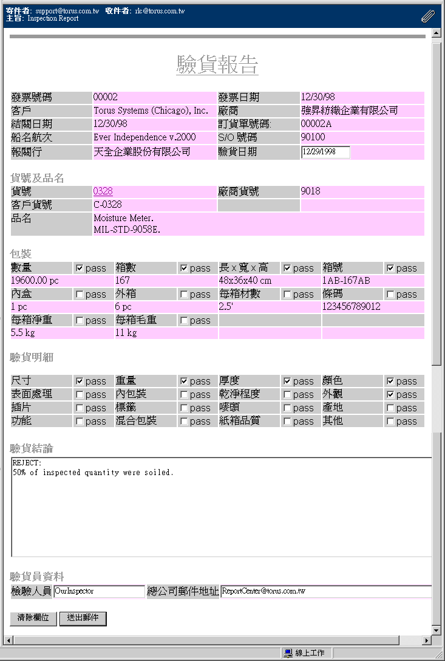Check the 內盒 pass checkbox
This screenshot has width=445, height=661.
coord(79,294)
